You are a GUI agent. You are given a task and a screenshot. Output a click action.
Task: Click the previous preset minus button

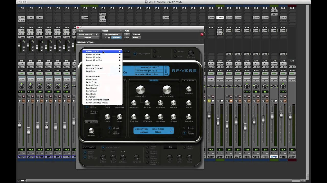(103, 38)
